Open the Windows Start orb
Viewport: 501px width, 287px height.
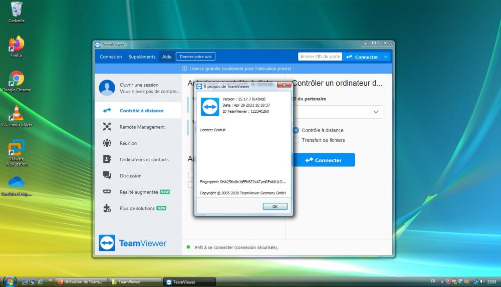pos(10,281)
